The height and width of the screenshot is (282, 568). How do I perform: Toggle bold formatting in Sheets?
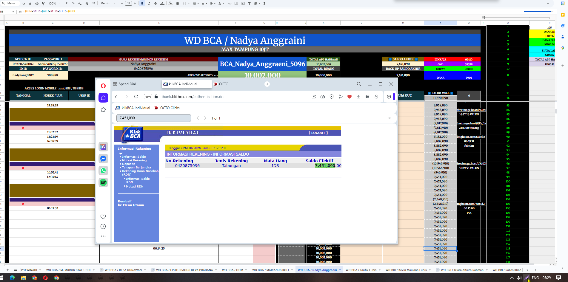coord(142,4)
